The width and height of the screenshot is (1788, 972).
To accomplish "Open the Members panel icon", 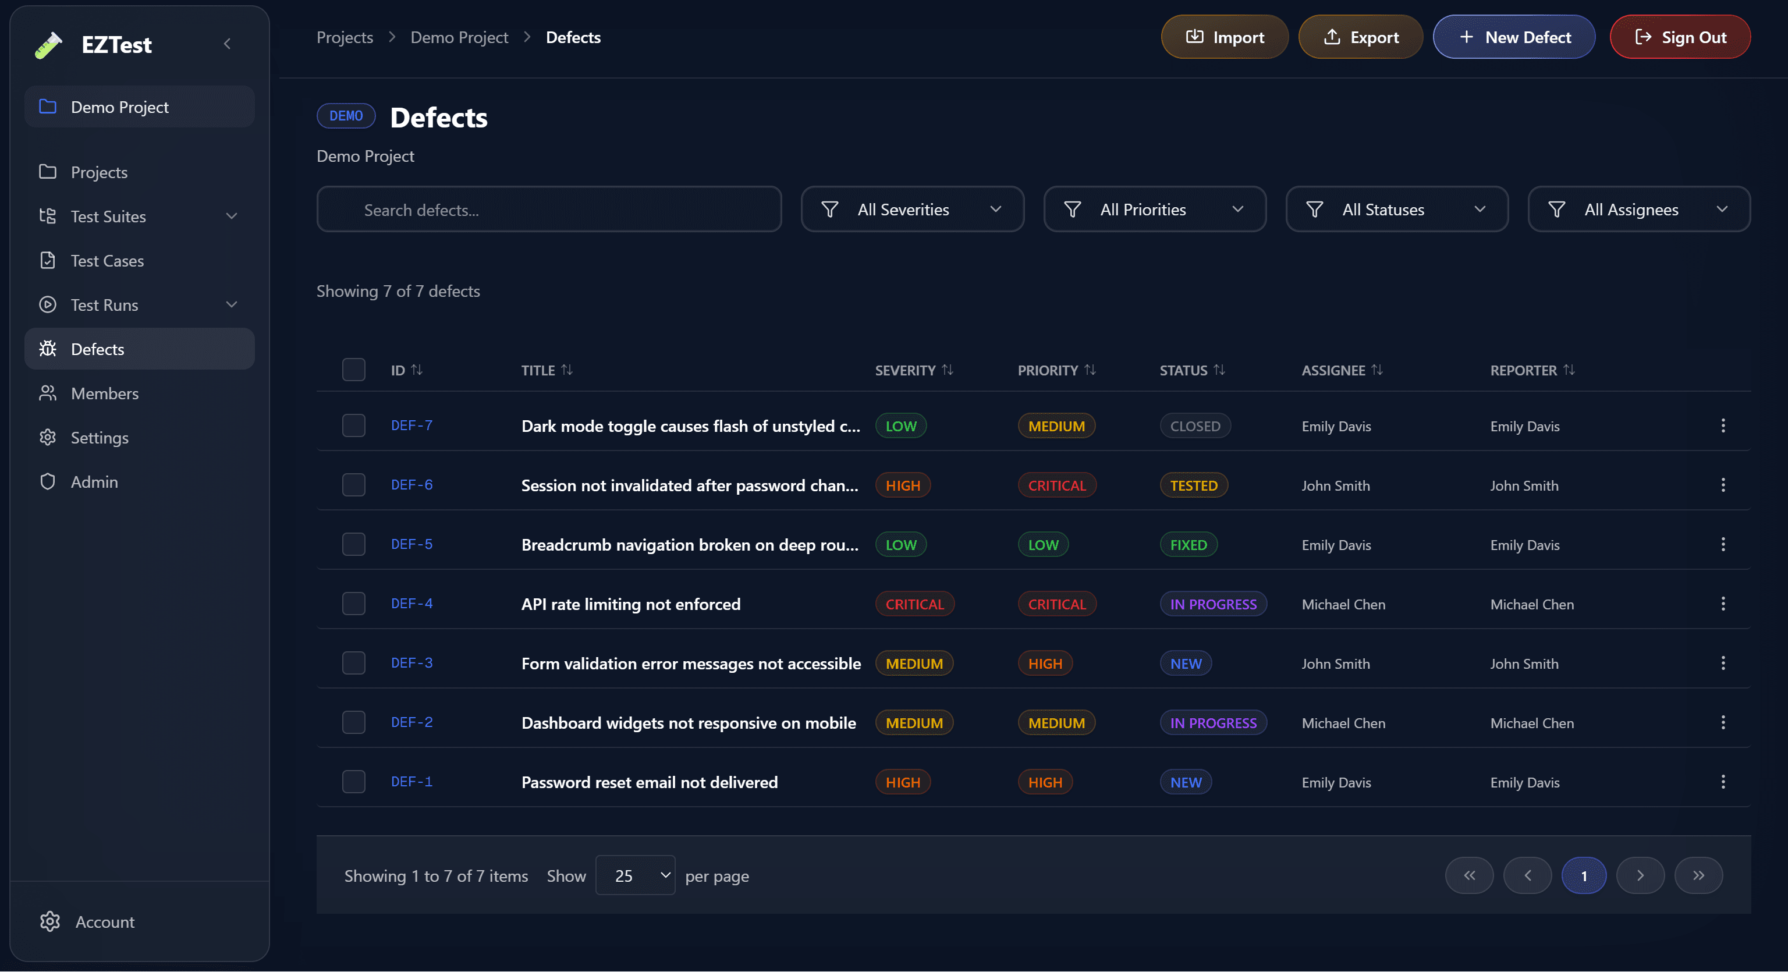I will 48,393.
